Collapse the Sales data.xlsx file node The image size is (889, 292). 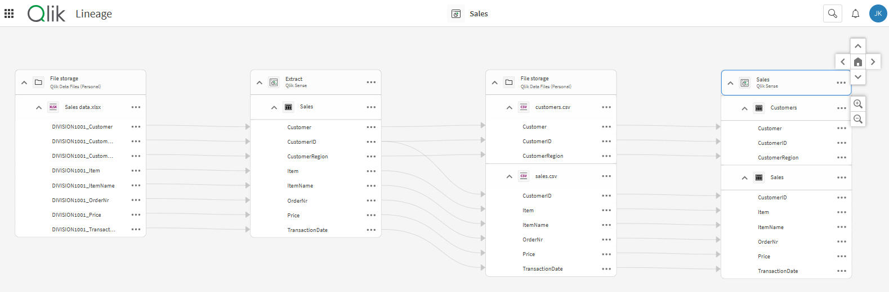(39, 107)
